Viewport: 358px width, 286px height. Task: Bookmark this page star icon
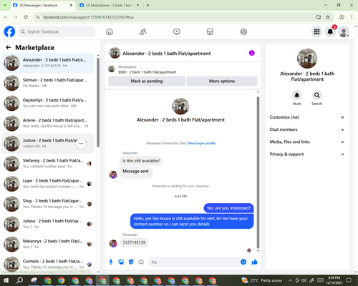[x=328, y=17]
